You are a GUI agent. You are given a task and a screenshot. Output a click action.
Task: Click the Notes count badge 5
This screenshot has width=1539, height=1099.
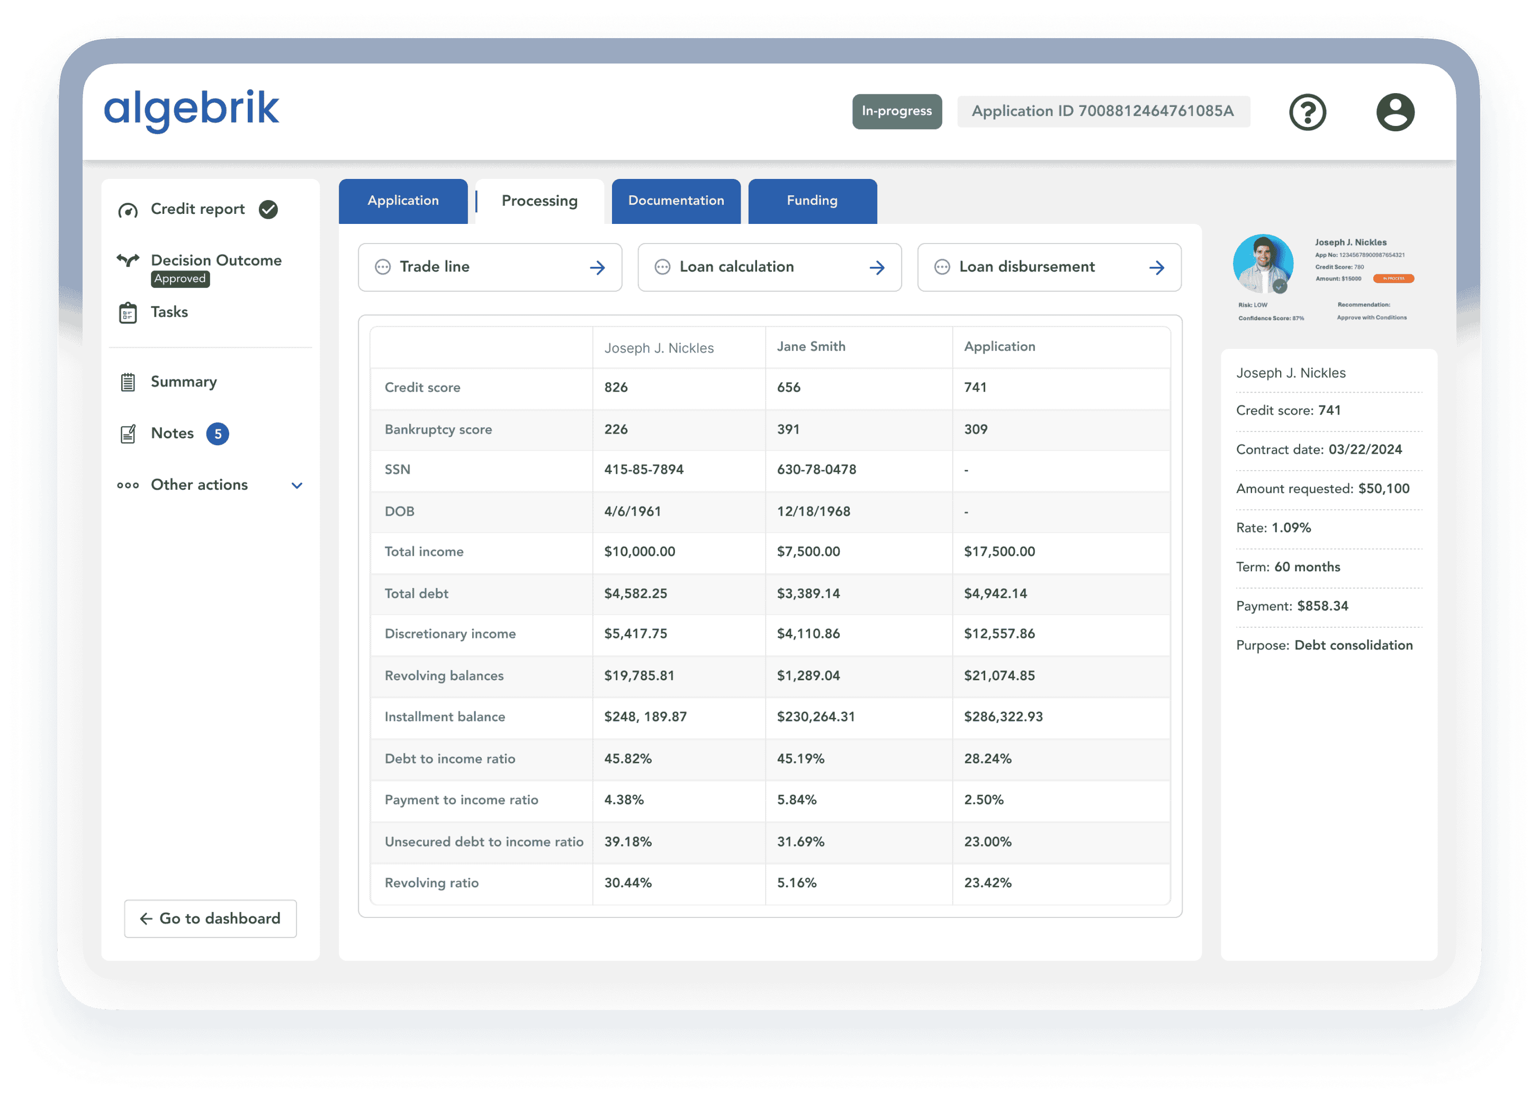217,434
